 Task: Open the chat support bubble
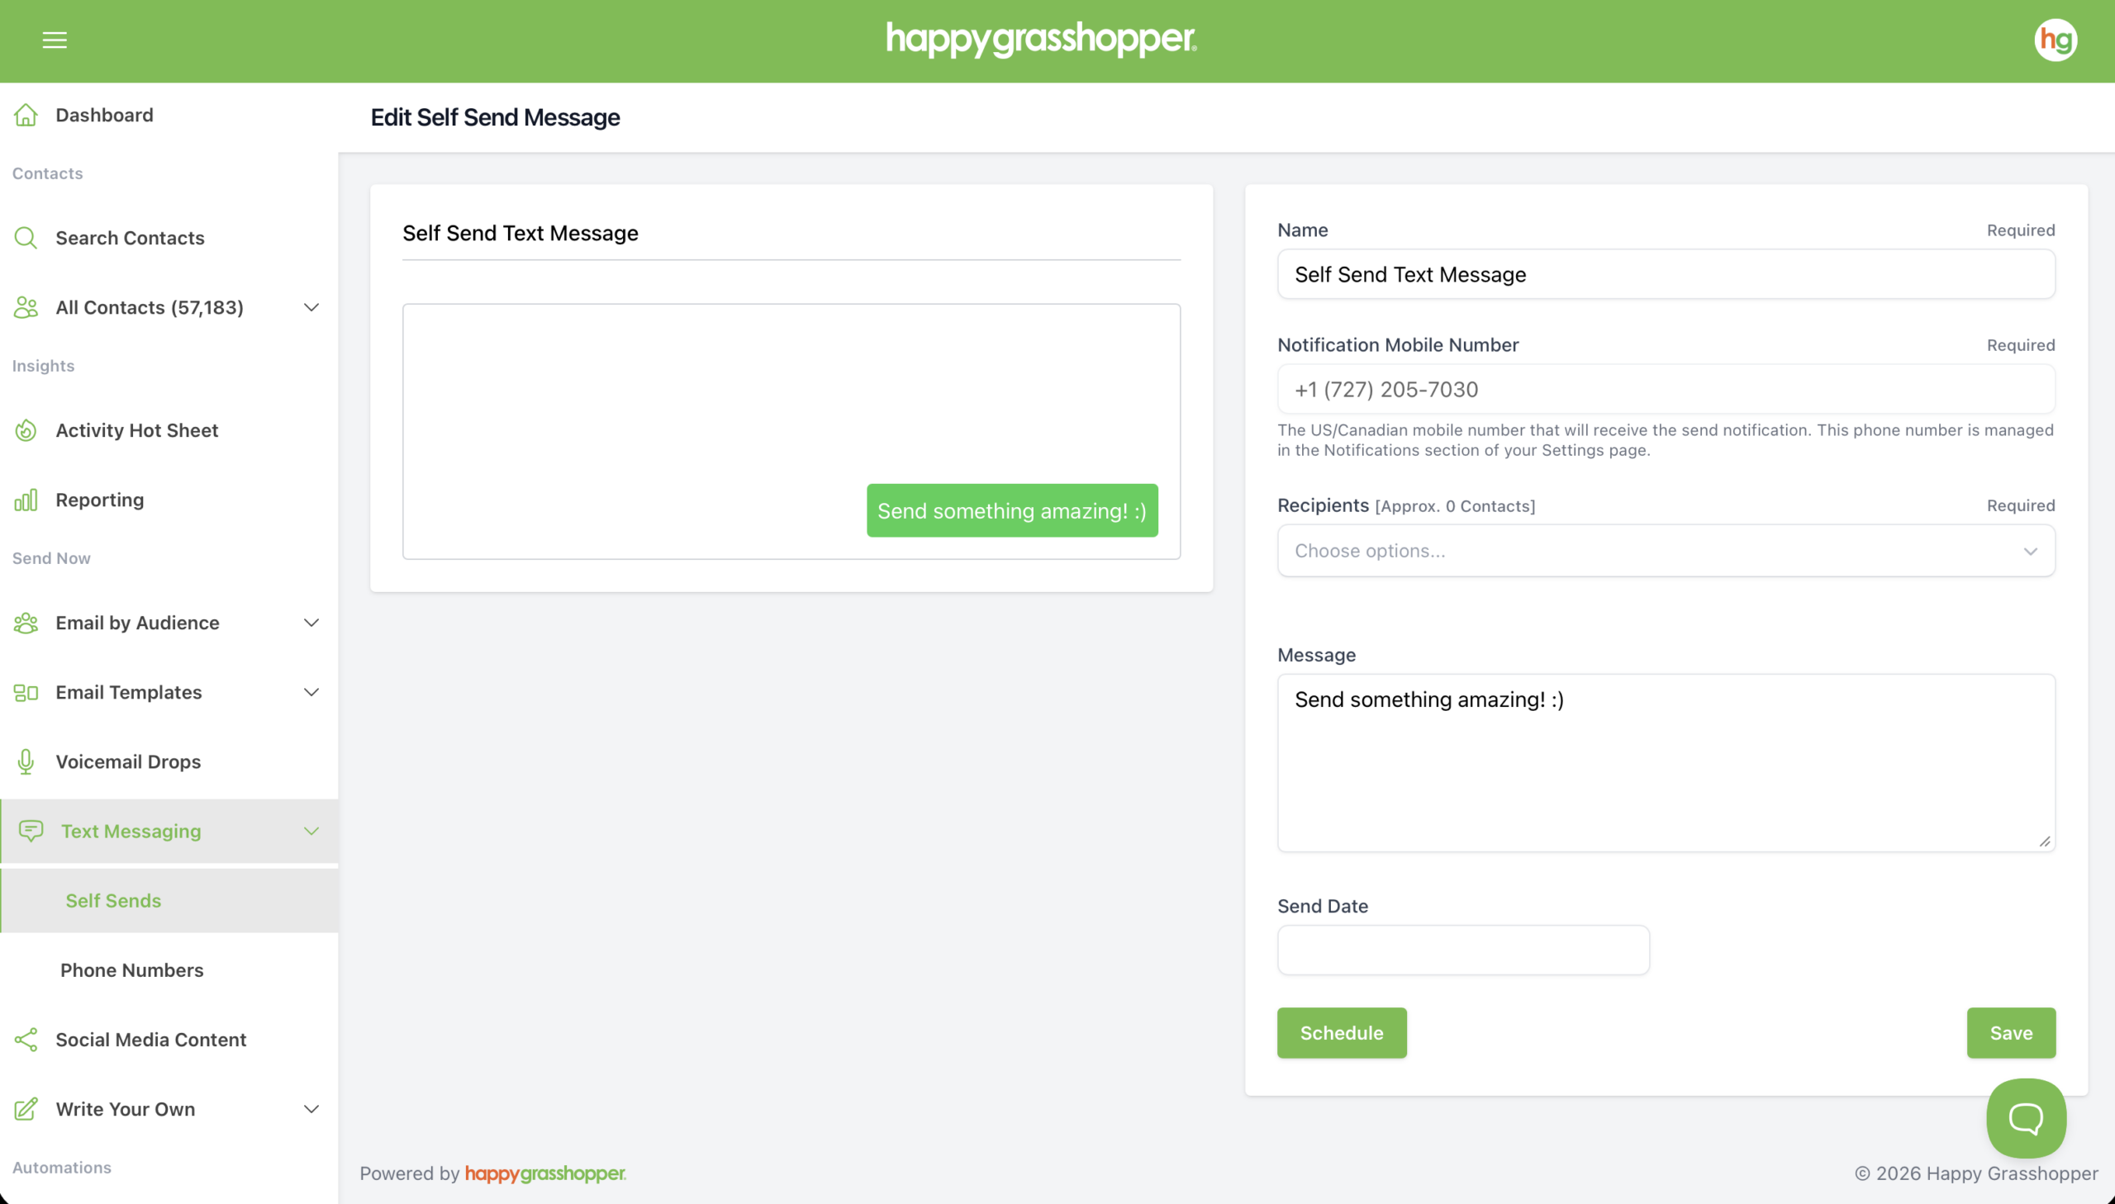2026,1118
